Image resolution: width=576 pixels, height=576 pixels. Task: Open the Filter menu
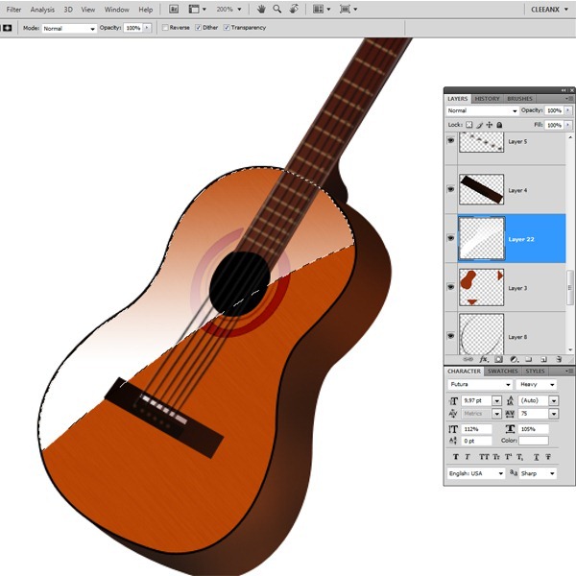pyautogui.click(x=13, y=10)
